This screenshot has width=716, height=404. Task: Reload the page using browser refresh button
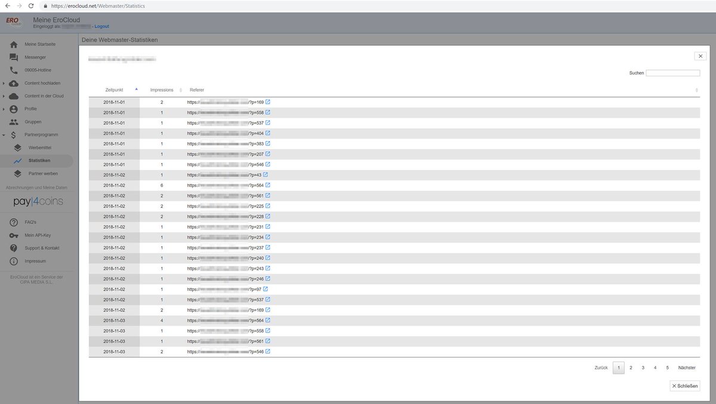coord(31,5)
